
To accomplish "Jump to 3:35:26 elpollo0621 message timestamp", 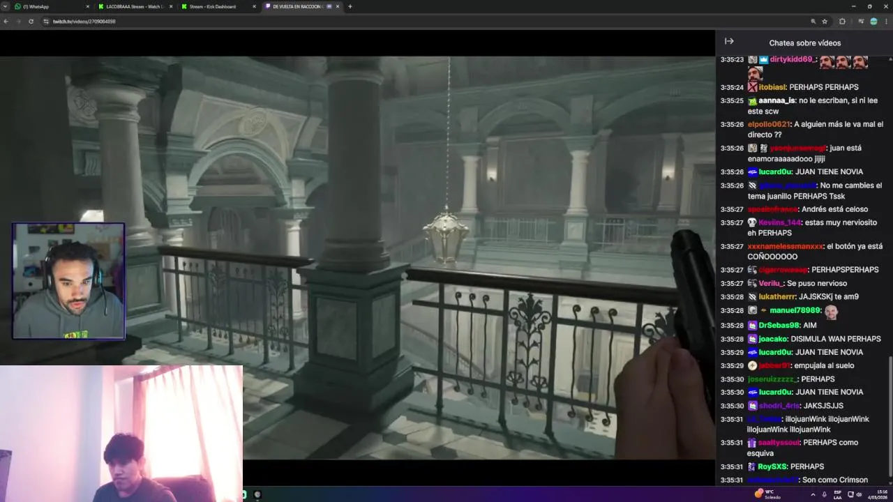I will pyautogui.click(x=732, y=124).
